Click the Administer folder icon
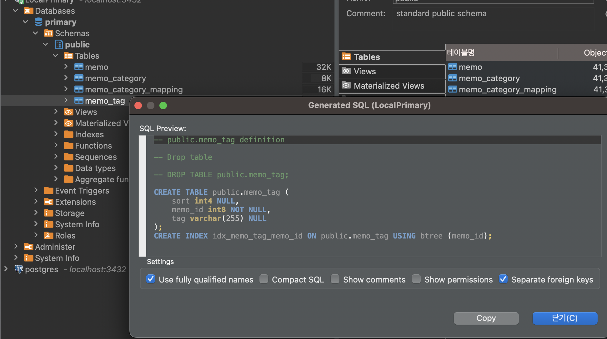 28,247
